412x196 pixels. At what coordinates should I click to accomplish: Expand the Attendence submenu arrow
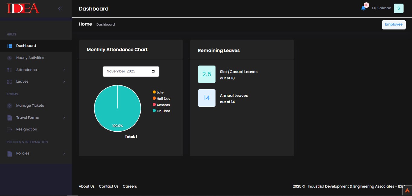64,70
